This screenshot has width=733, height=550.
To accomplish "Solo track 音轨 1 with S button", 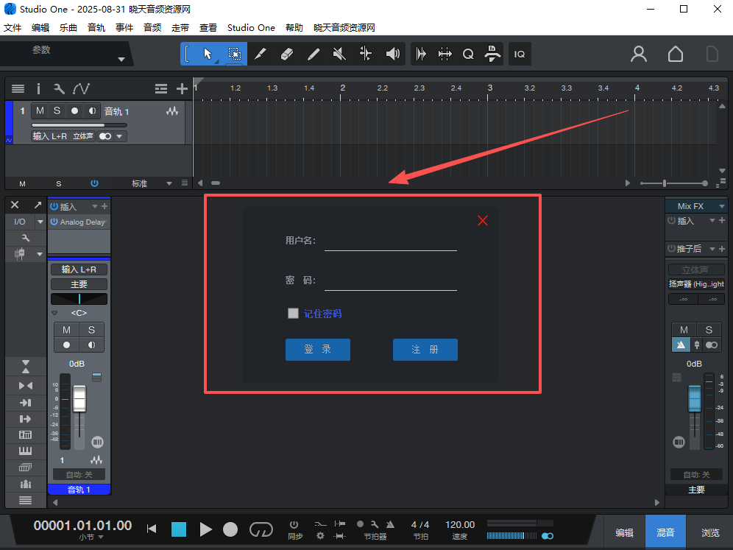I will pyautogui.click(x=57, y=111).
